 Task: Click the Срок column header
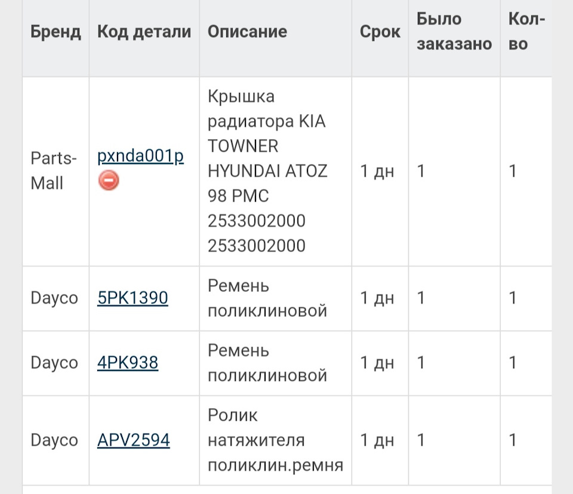(380, 32)
